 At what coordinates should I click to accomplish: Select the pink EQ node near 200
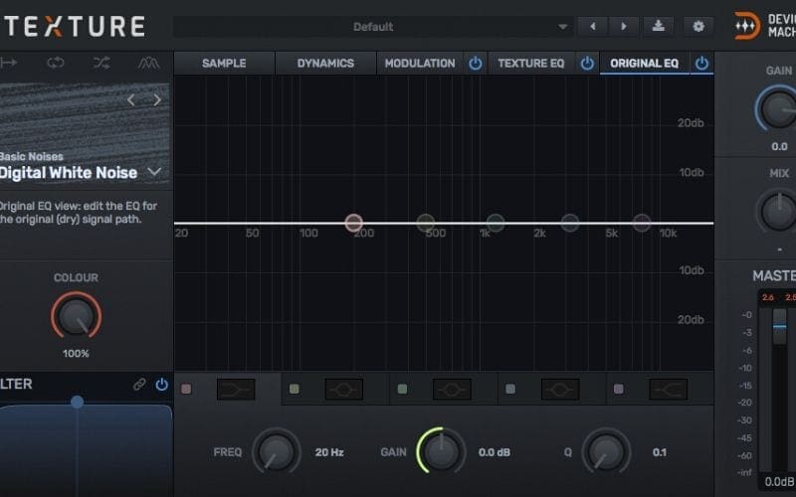click(354, 223)
